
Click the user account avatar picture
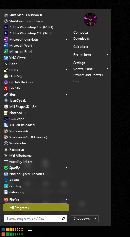click(x=91, y=19)
